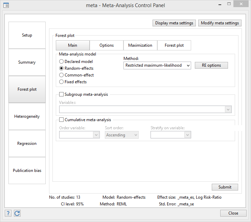This screenshot has height=222, width=251.
Task: Click Display meta settings button
Action: pyautogui.click(x=174, y=23)
